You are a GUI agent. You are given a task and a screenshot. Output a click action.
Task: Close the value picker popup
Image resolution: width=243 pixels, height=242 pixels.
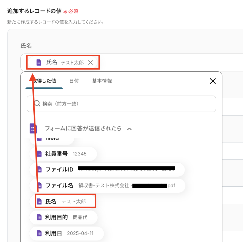(x=213, y=81)
